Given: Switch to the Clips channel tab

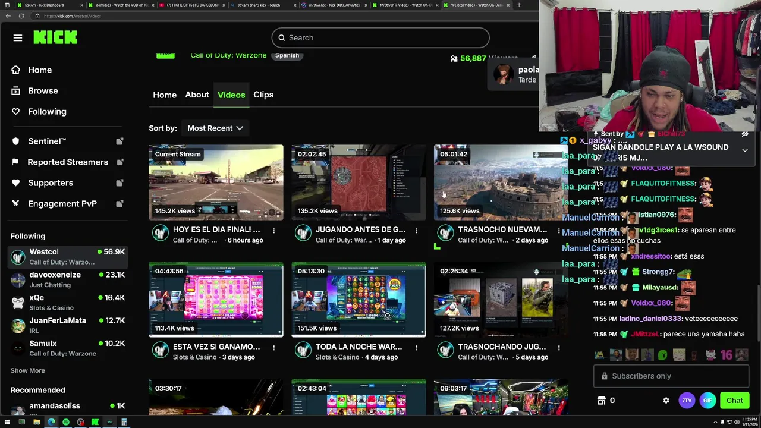Looking at the screenshot, I should tap(263, 95).
